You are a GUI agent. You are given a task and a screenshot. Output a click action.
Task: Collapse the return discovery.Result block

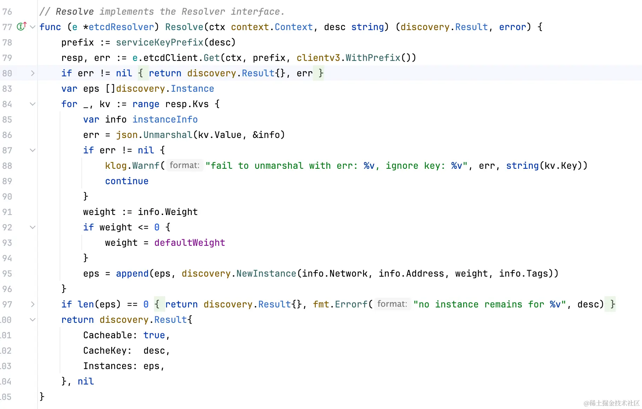pyautogui.click(x=33, y=320)
